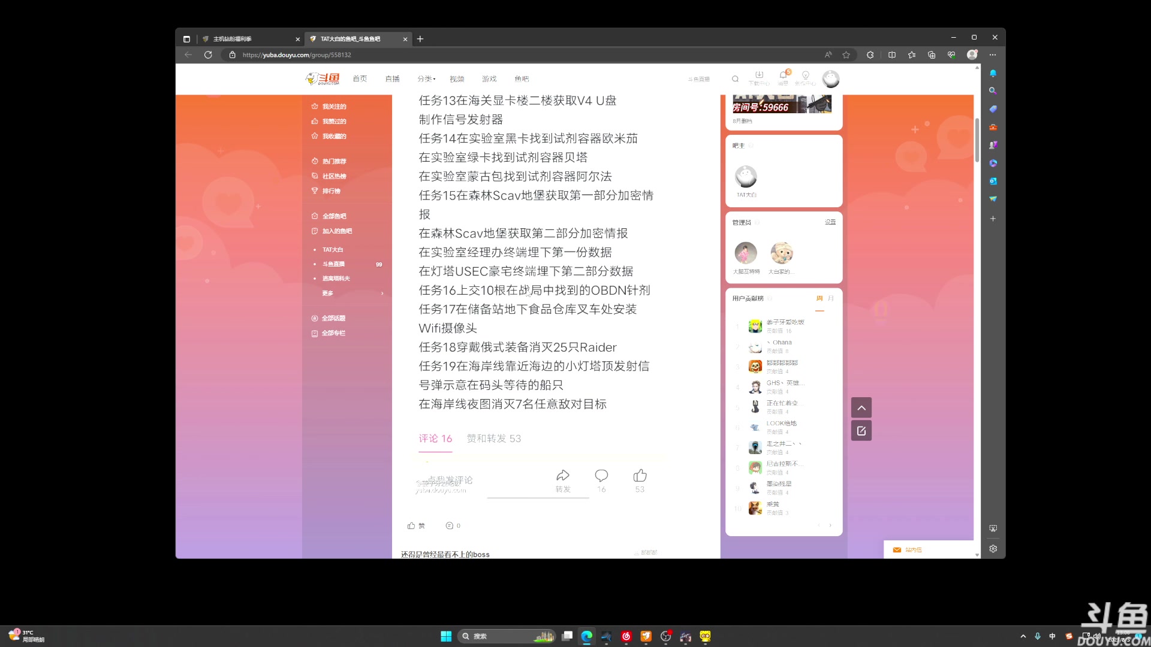
Task: Click the floating back-to-top arrow button
Action: (861, 407)
